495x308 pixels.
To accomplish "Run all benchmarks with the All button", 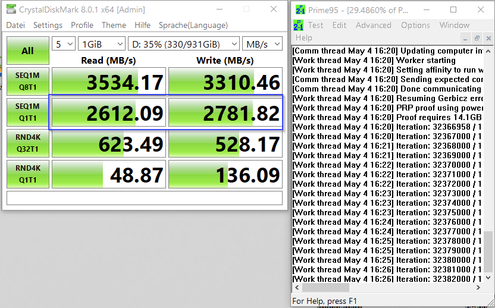I will pos(28,51).
